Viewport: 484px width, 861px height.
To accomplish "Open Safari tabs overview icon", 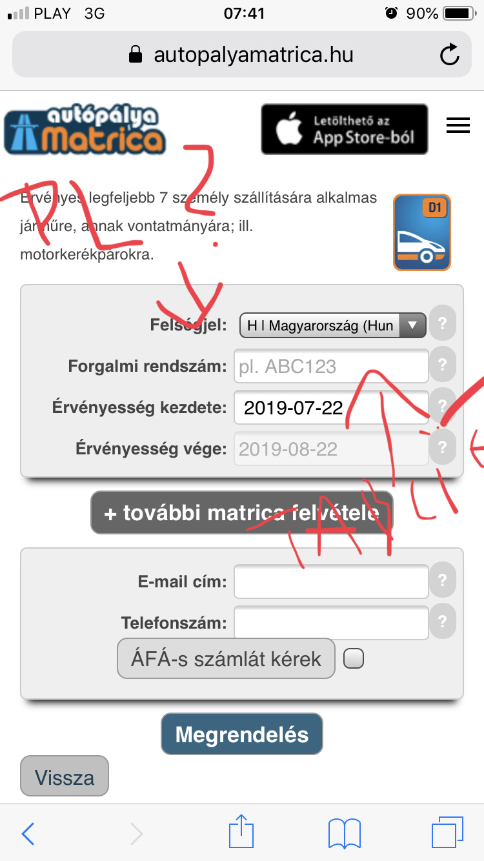I will (447, 833).
